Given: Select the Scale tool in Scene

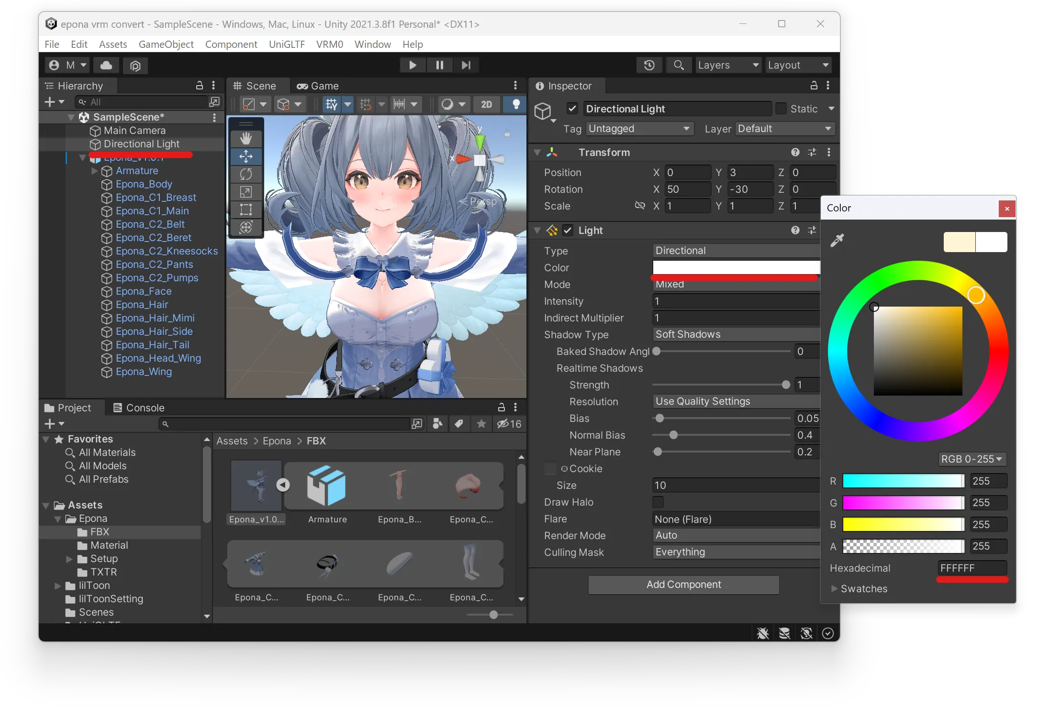Looking at the screenshot, I should [x=246, y=192].
